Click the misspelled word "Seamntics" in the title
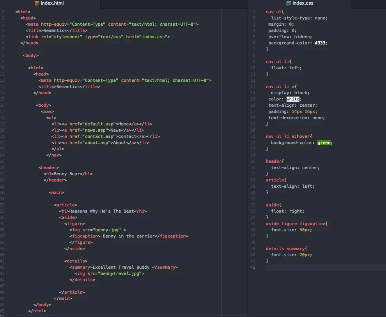The height and width of the screenshot is (317, 386). [55, 30]
